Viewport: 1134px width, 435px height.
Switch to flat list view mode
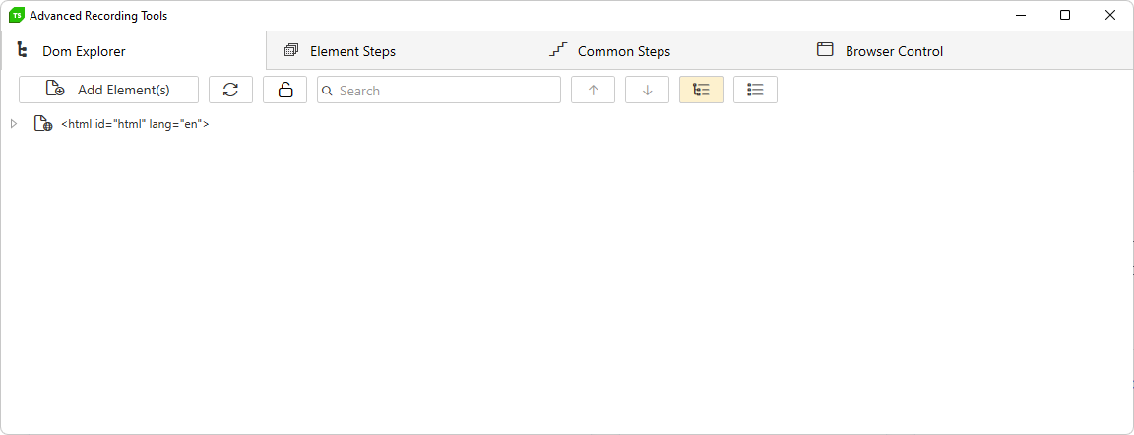click(756, 90)
